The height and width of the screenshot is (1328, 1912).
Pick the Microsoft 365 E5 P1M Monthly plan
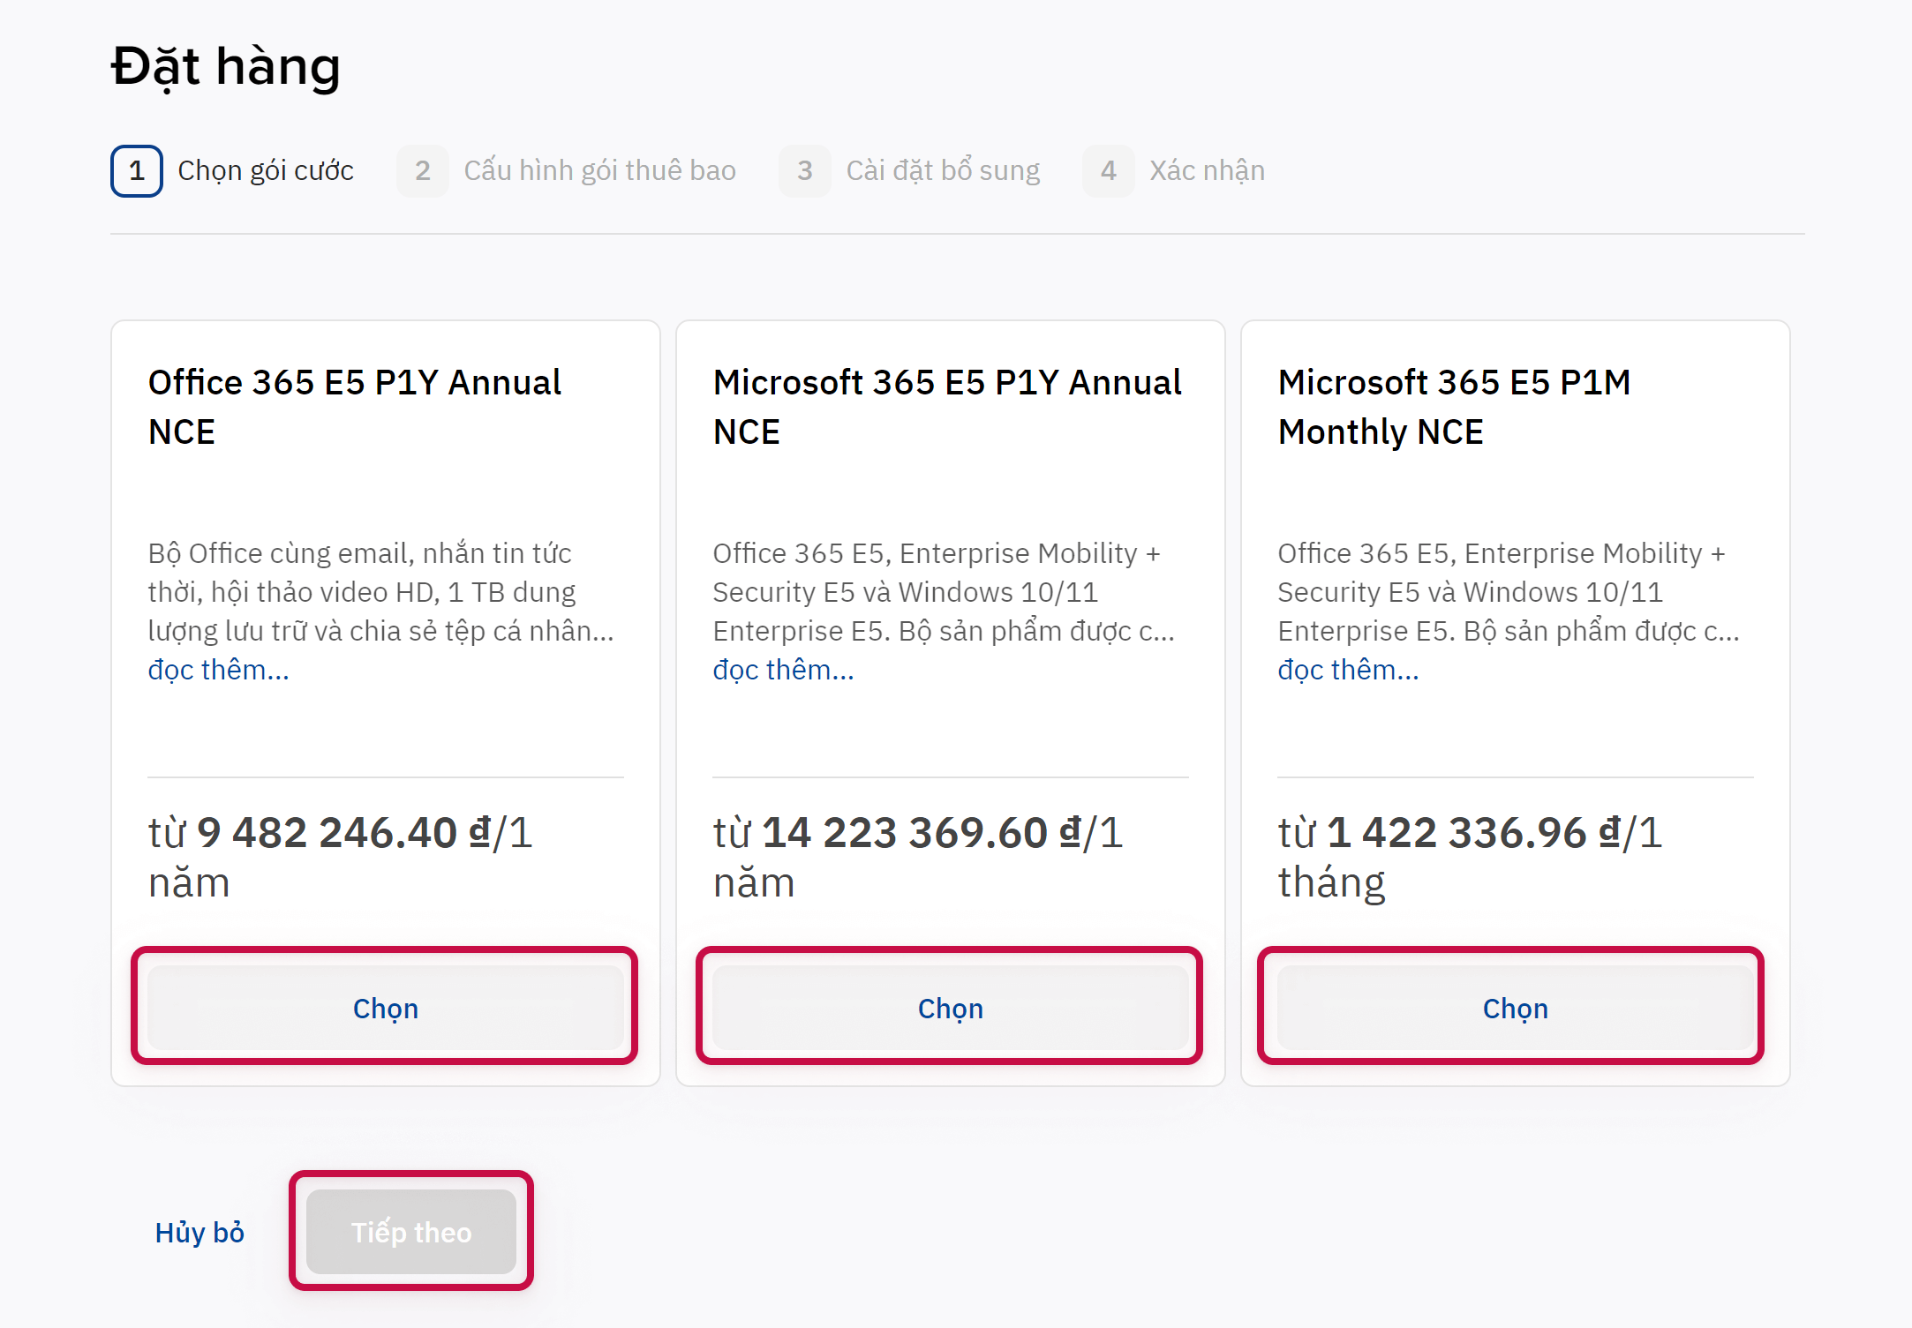[1515, 1008]
